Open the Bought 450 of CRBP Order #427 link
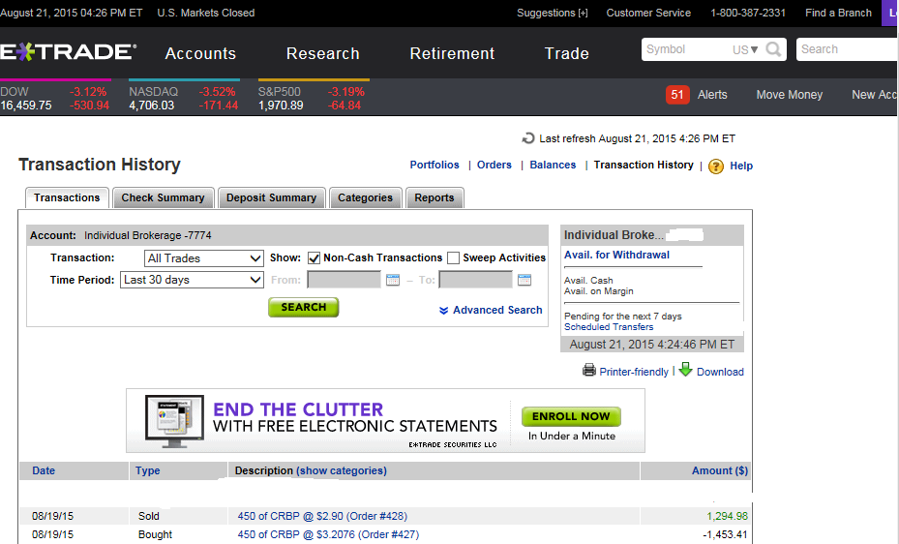The width and height of the screenshot is (899, 544). click(x=328, y=534)
